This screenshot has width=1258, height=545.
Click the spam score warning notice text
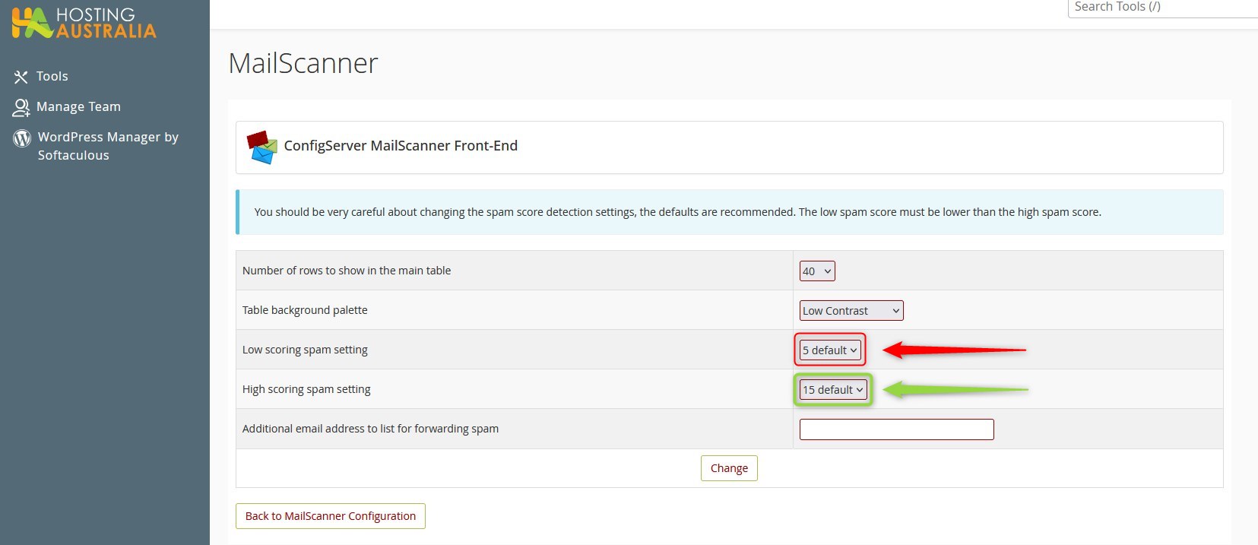tap(677, 212)
